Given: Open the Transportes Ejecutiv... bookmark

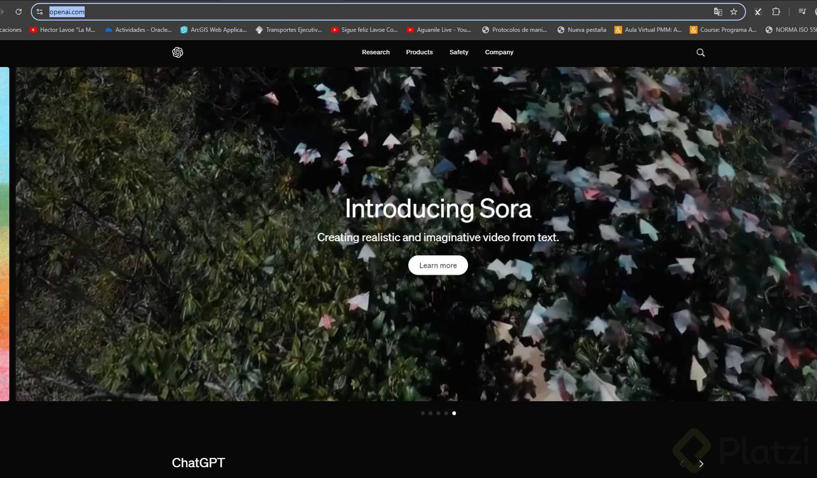Looking at the screenshot, I should 289,30.
